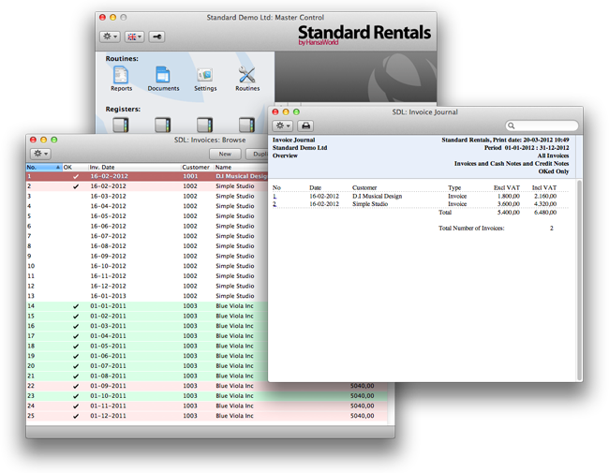Click the Invoice Journal vertical scrollbar
This screenshot has width=609, height=473.
pos(579,280)
